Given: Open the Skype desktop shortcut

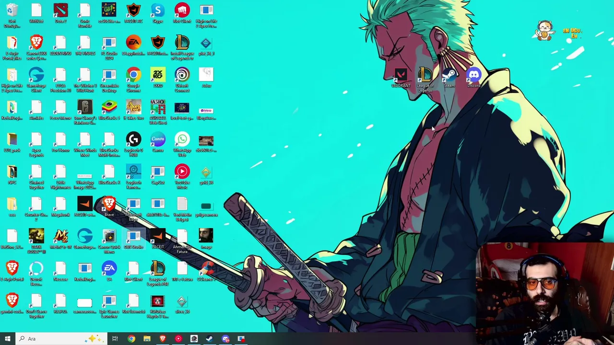Looking at the screenshot, I should tap(158, 13).
